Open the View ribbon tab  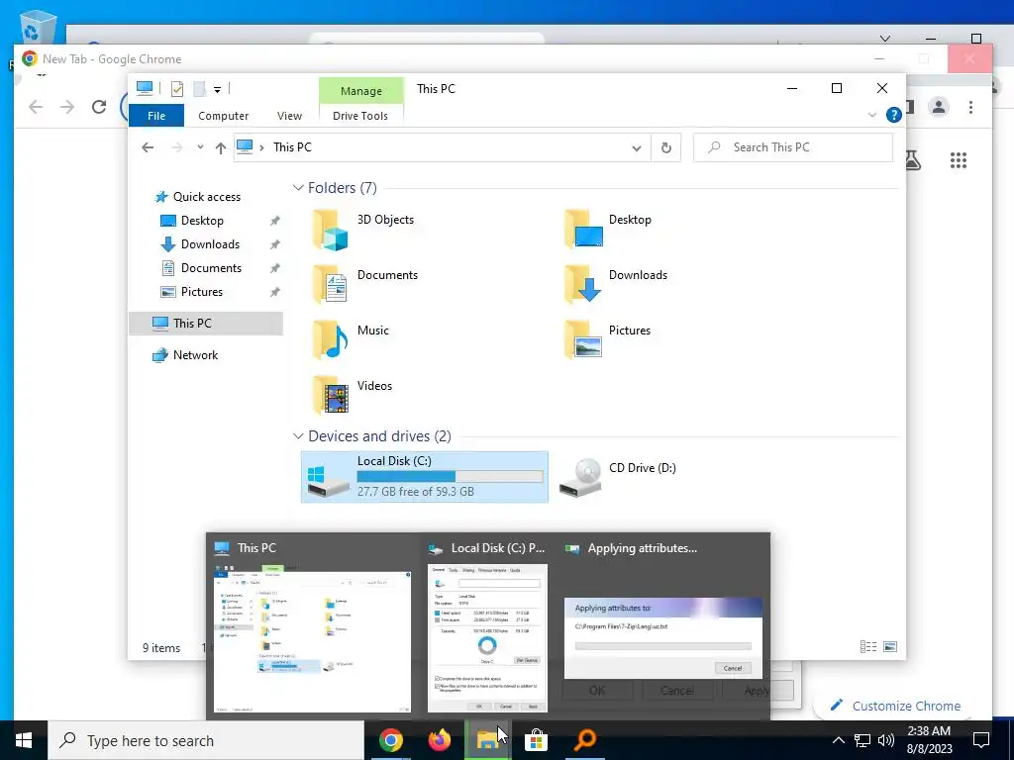click(x=290, y=116)
